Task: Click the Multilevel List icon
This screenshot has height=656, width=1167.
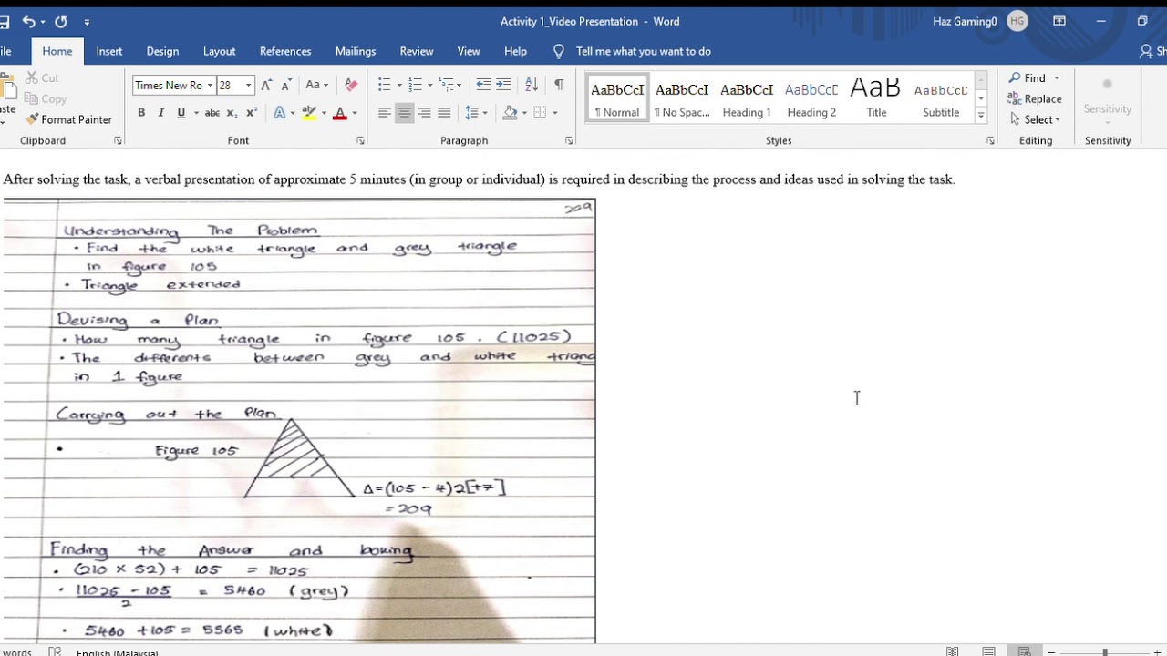Action: click(446, 85)
